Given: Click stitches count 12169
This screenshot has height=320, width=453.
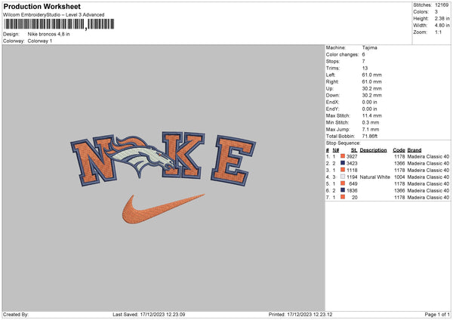Looking at the screenshot, I should pos(442,5).
